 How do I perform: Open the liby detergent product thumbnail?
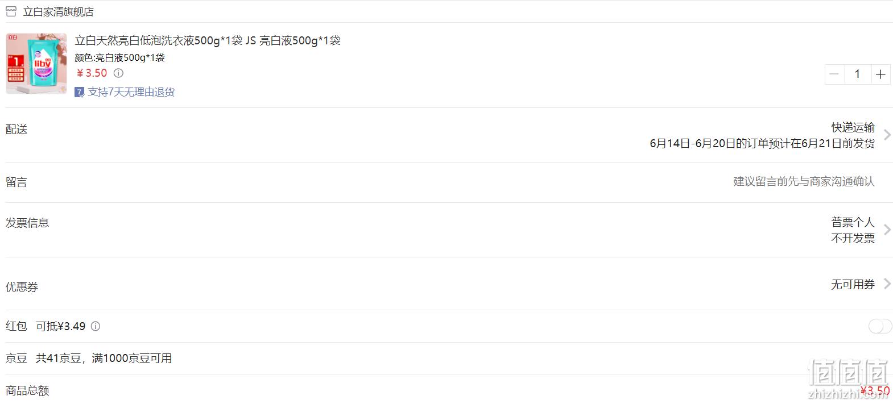[x=36, y=63]
